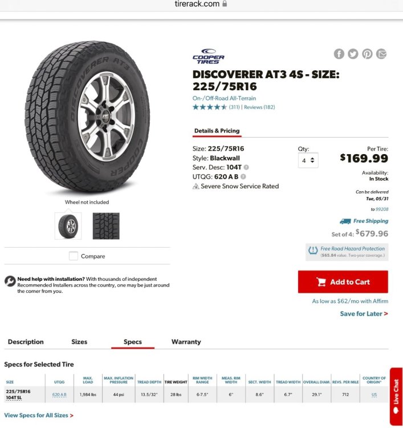Open the Qty quantity selector

308,160
